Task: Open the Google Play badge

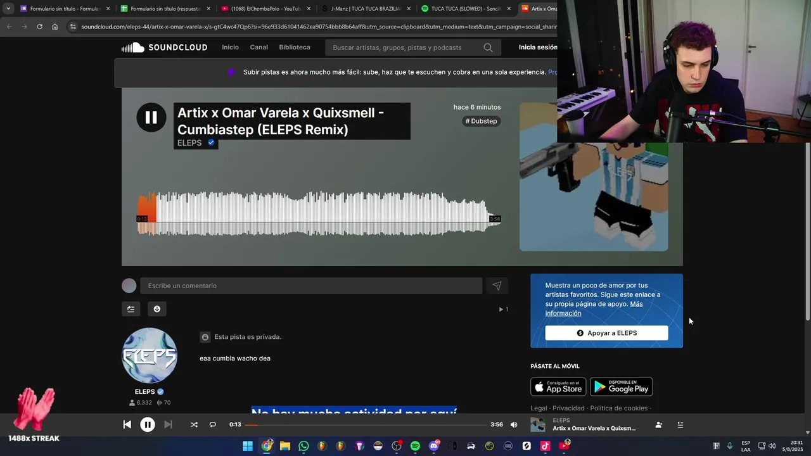Action: tap(621, 386)
